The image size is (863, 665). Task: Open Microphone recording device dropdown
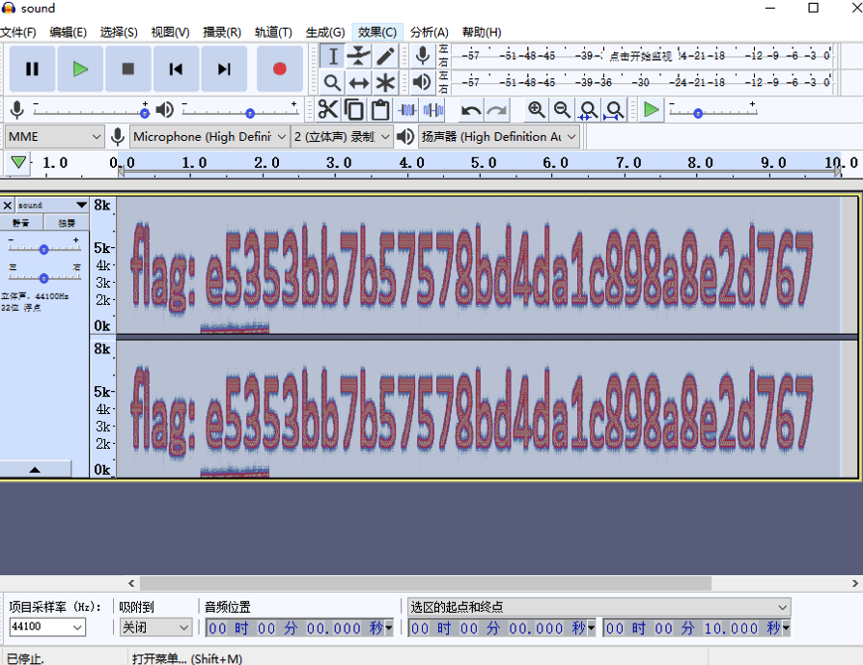tap(209, 136)
